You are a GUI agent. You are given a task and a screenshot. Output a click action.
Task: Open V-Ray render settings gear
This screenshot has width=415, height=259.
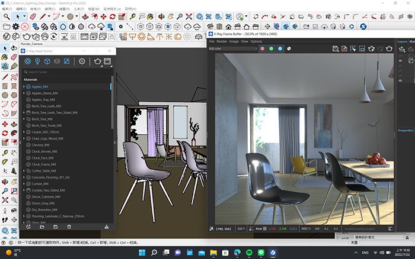tap(82, 61)
